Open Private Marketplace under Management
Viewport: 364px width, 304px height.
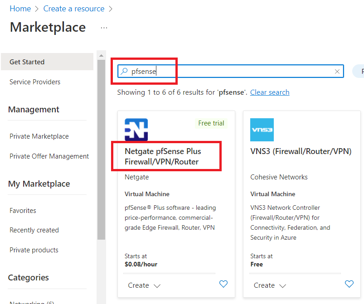39,136
